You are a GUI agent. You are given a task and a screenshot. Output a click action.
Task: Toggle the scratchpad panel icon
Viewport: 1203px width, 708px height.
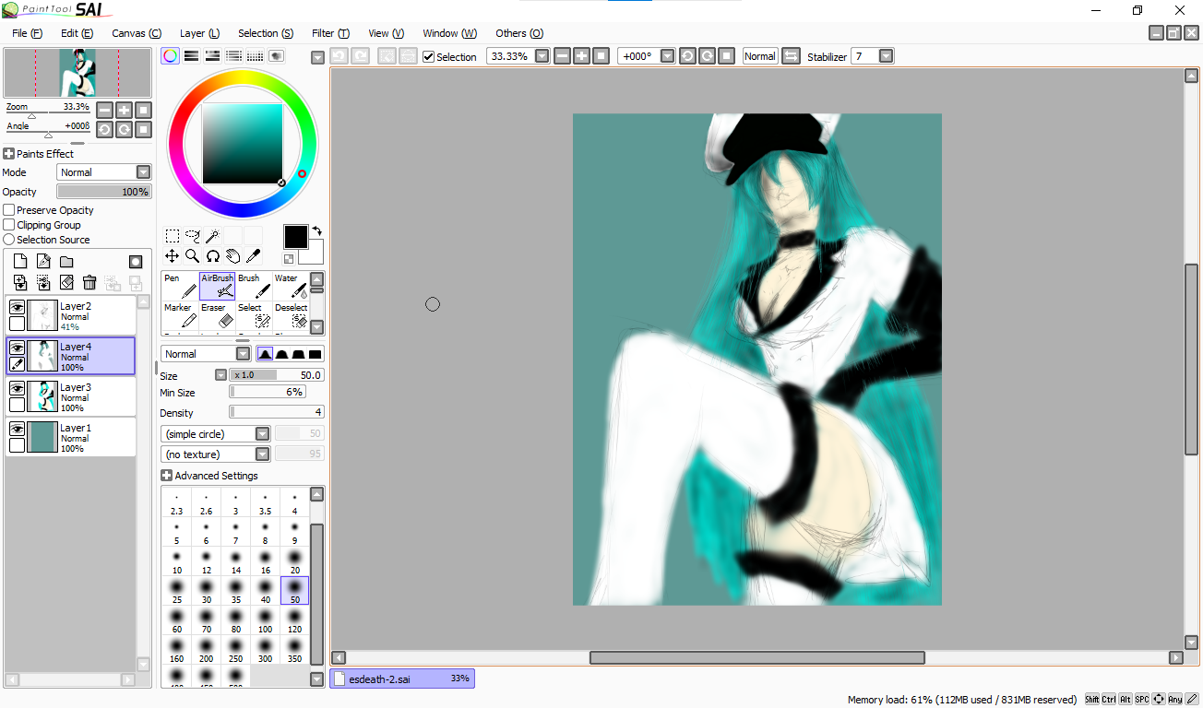pos(276,55)
